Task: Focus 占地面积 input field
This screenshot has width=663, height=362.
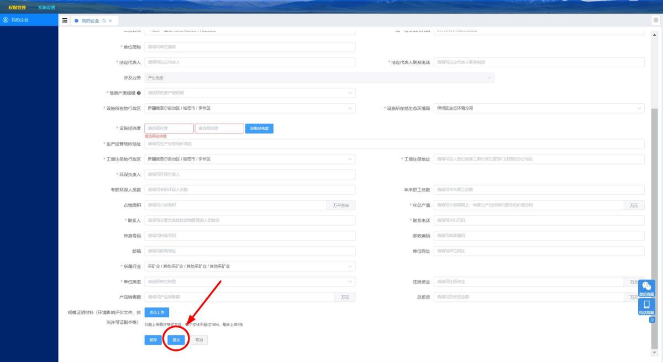Action: pos(235,205)
